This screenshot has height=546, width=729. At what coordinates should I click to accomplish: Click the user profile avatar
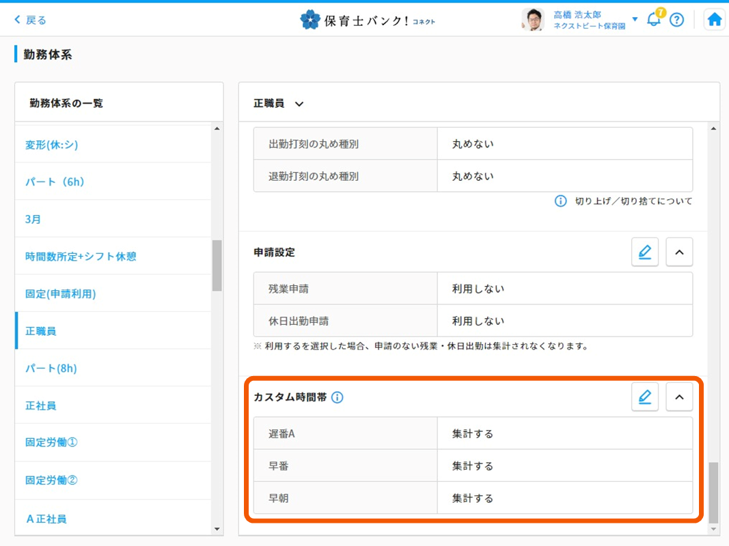click(533, 20)
